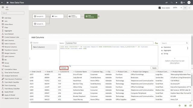193x108 pixels.
Task: Select Train Multi-Classifier step
Action: (10, 82)
